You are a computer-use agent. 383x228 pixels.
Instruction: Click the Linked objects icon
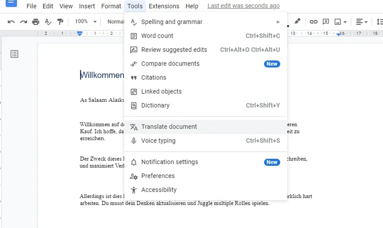point(134,92)
